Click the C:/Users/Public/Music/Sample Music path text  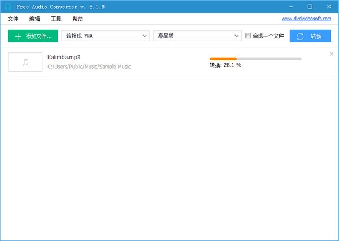(89, 67)
